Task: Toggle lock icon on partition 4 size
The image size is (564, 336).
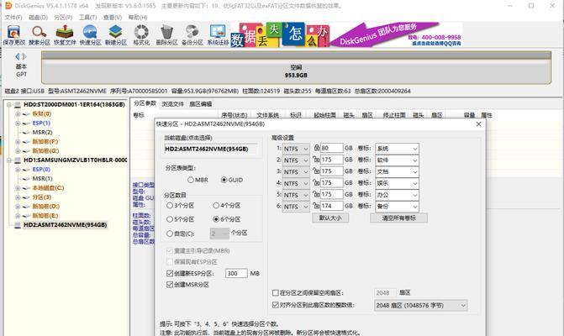Action: pos(317,182)
